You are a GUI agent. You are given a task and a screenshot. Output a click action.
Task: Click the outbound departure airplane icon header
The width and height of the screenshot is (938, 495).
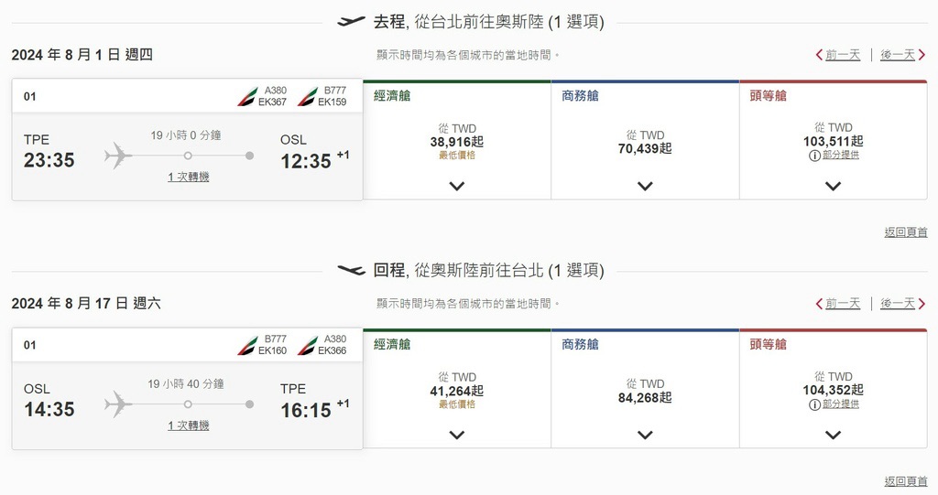click(351, 22)
